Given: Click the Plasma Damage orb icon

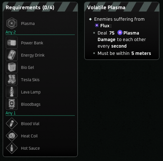Looking at the screenshot, I should click(x=120, y=33).
